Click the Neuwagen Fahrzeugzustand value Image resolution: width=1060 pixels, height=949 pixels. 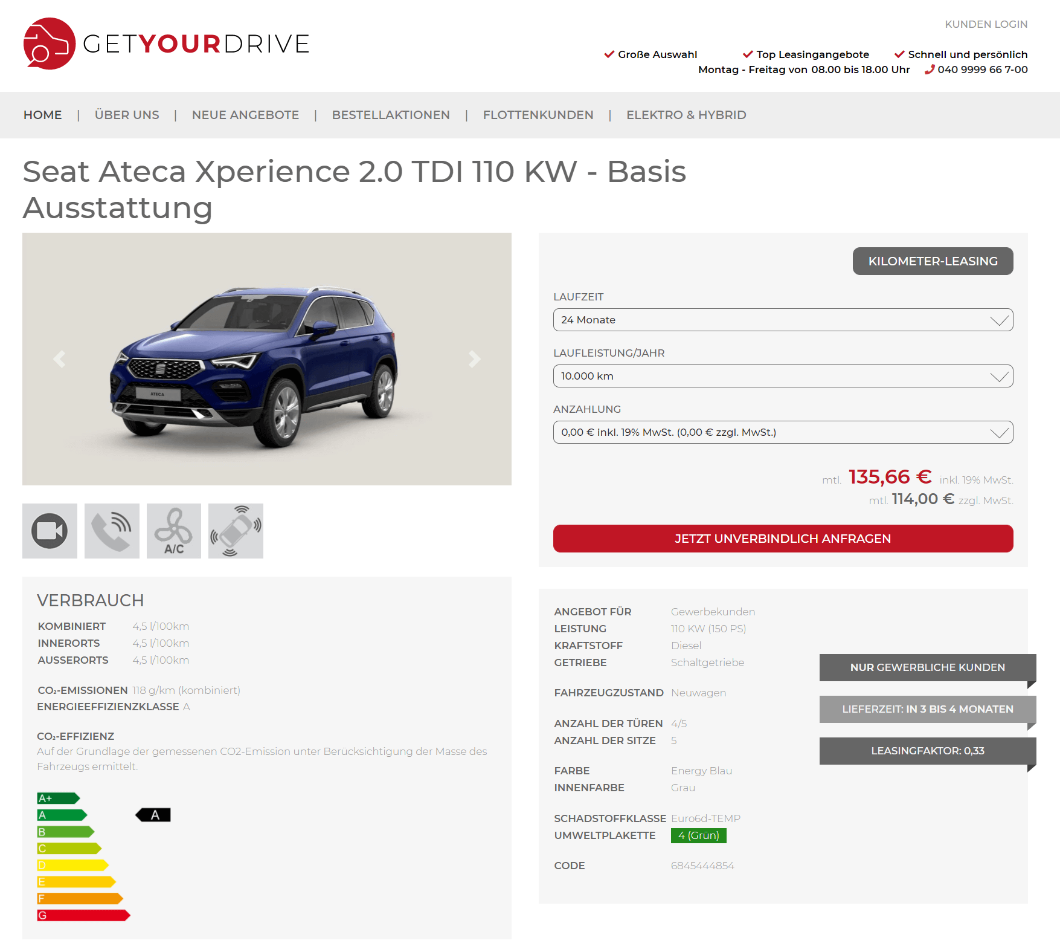pyautogui.click(x=698, y=693)
